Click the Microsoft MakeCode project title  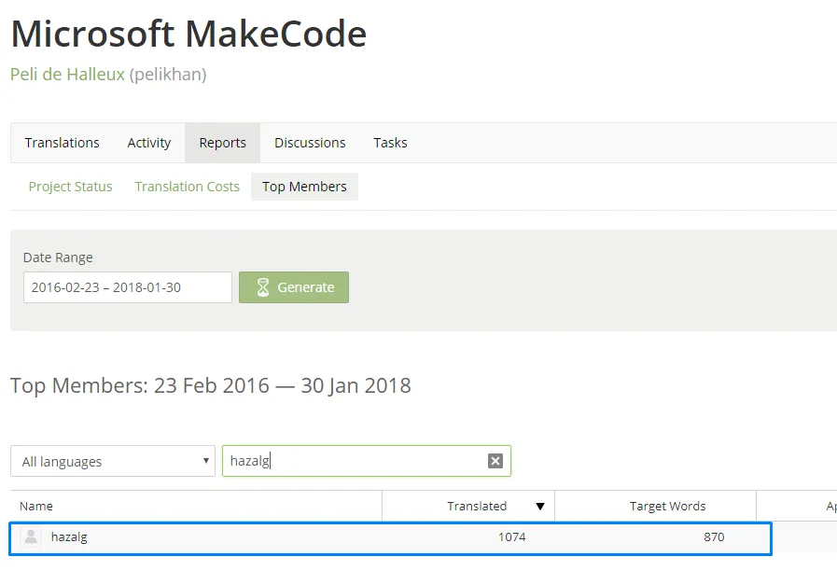(x=188, y=34)
